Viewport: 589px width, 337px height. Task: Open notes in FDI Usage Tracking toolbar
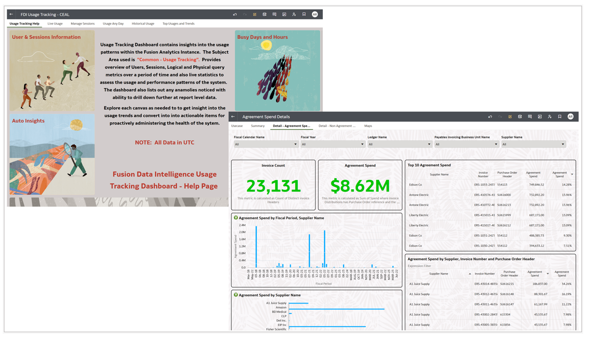coord(274,14)
